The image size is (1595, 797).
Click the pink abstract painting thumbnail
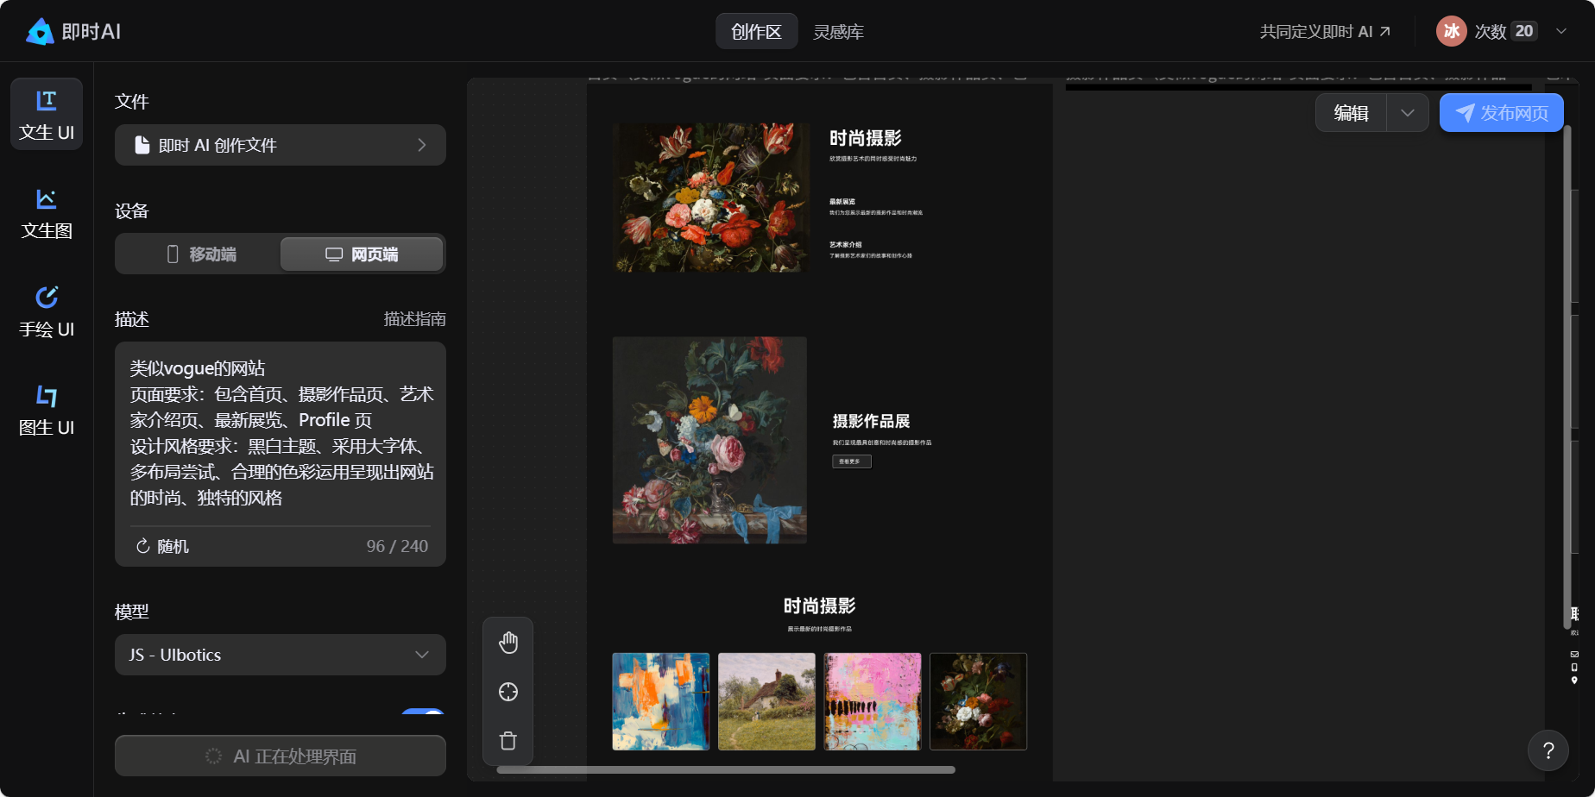coord(873,701)
